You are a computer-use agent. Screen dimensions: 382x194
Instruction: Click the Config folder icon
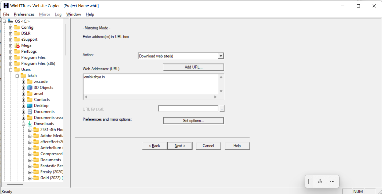click(x=17, y=27)
